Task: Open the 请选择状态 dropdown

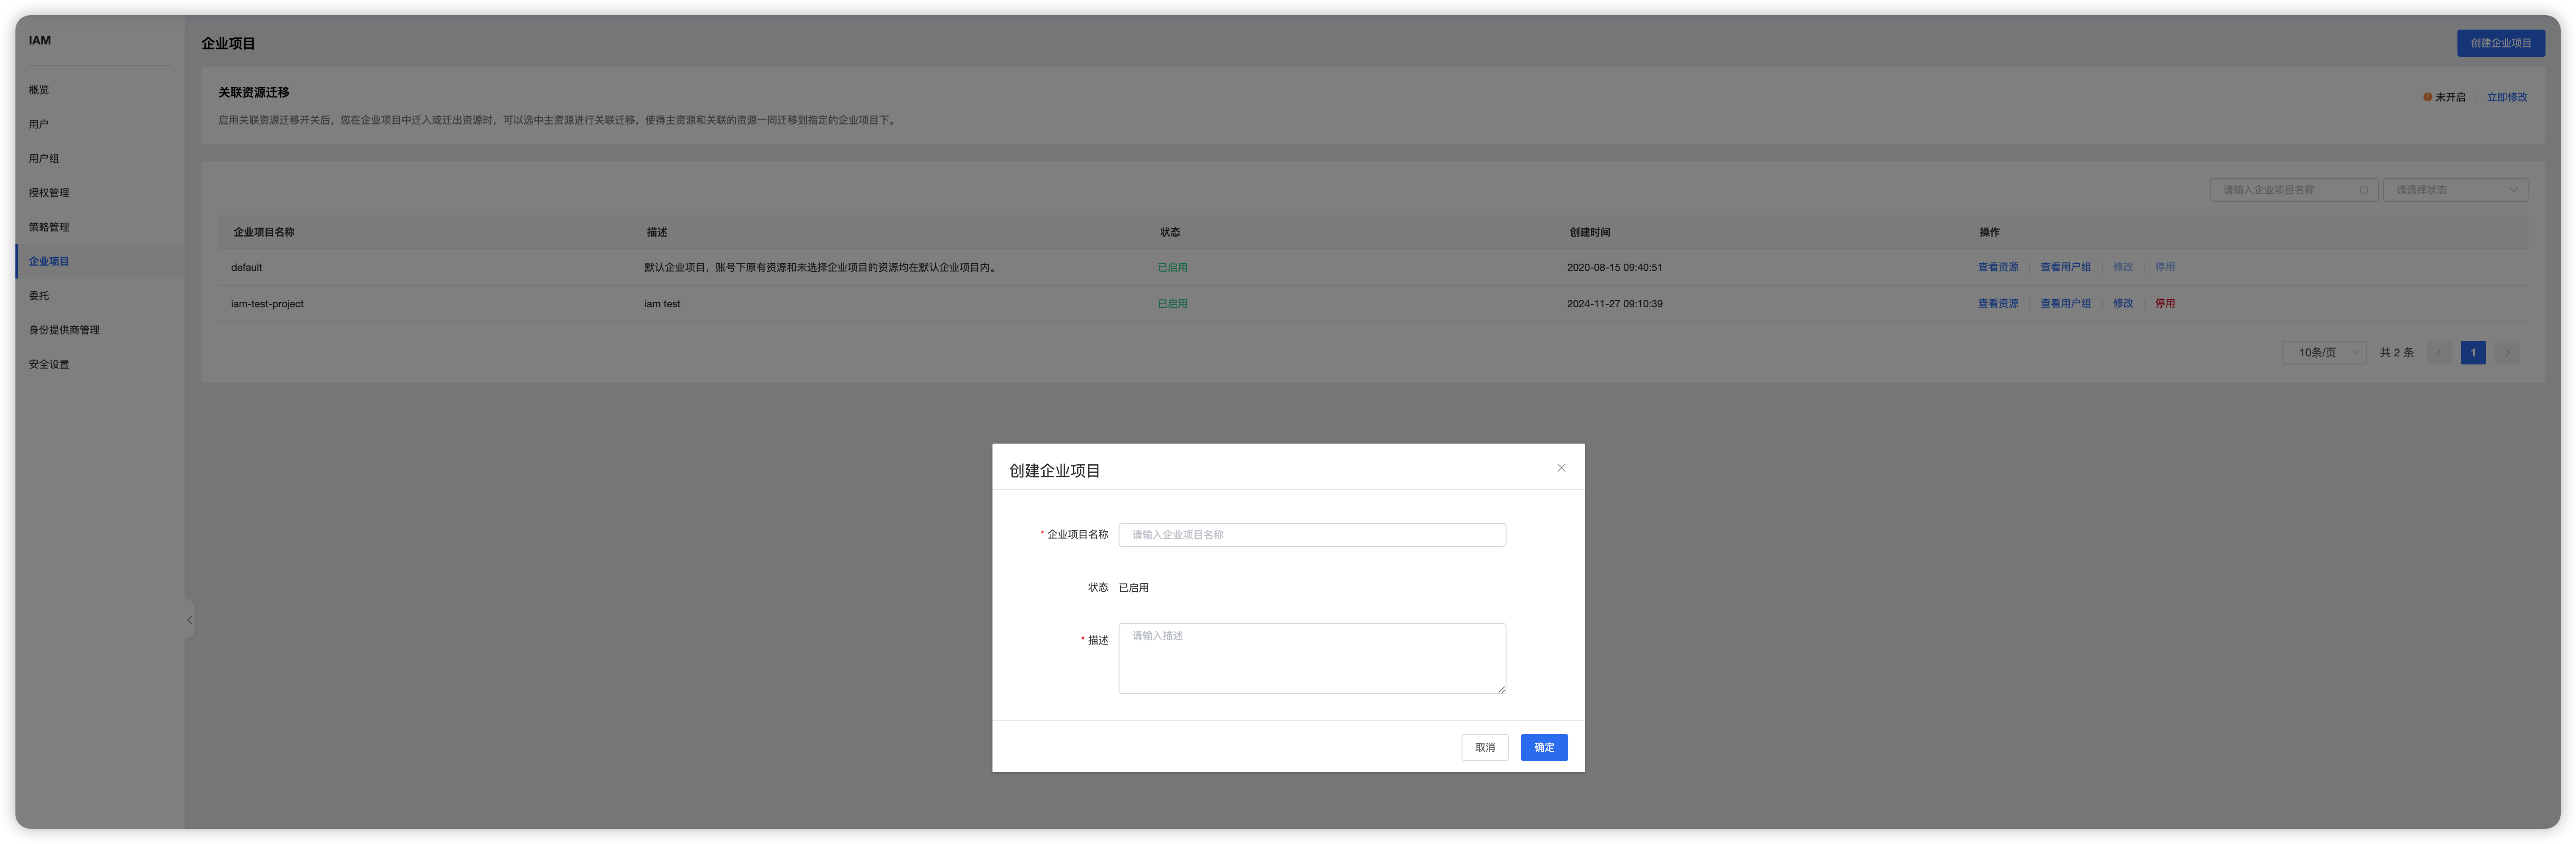Action: [2455, 190]
